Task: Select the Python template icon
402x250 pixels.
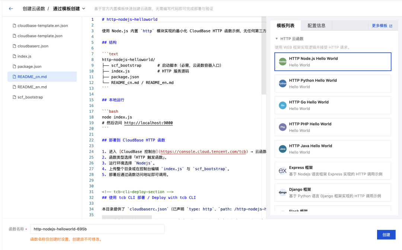Action: tap(283, 84)
